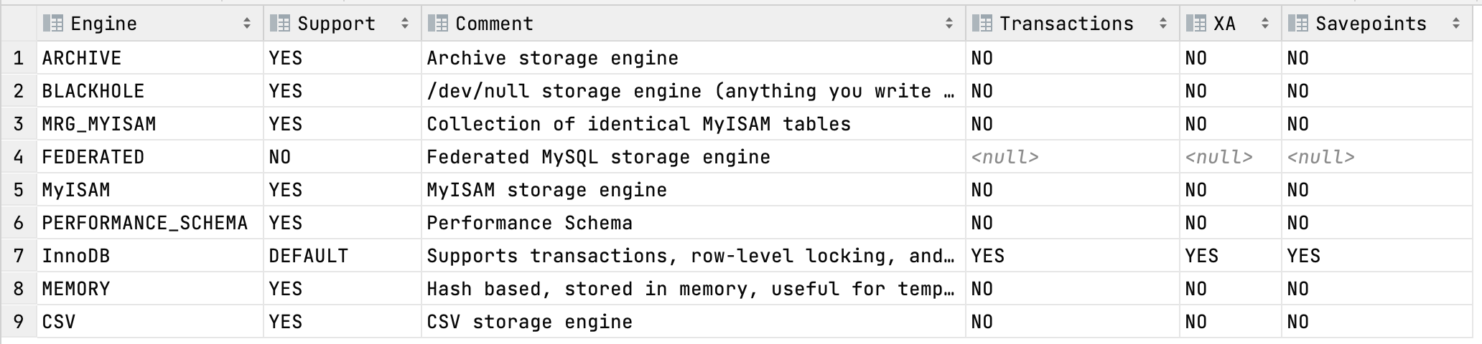The width and height of the screenshot is (1482, 344).
Task: Click the FEDERATED engine cell
Action: tap(150, 157)
